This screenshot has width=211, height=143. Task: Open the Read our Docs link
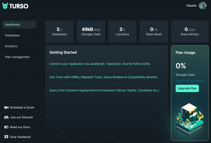(20, 127)
